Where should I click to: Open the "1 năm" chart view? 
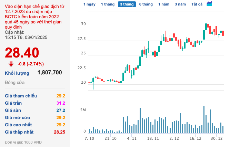pyautogui.click(x=164, y=4)
